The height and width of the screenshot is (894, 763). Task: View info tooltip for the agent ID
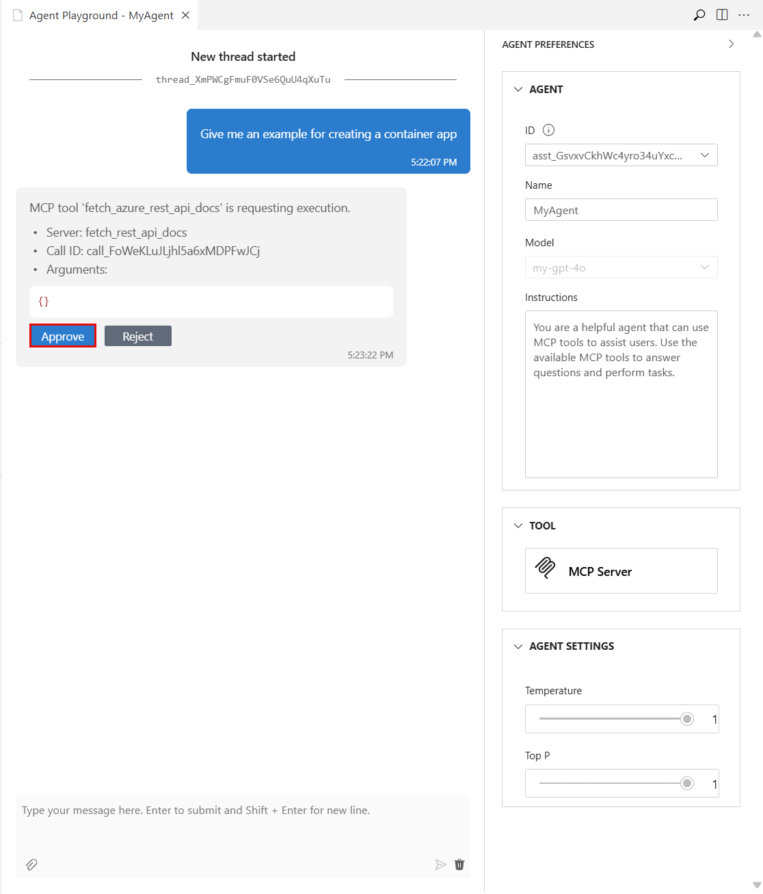click(548, 130)
